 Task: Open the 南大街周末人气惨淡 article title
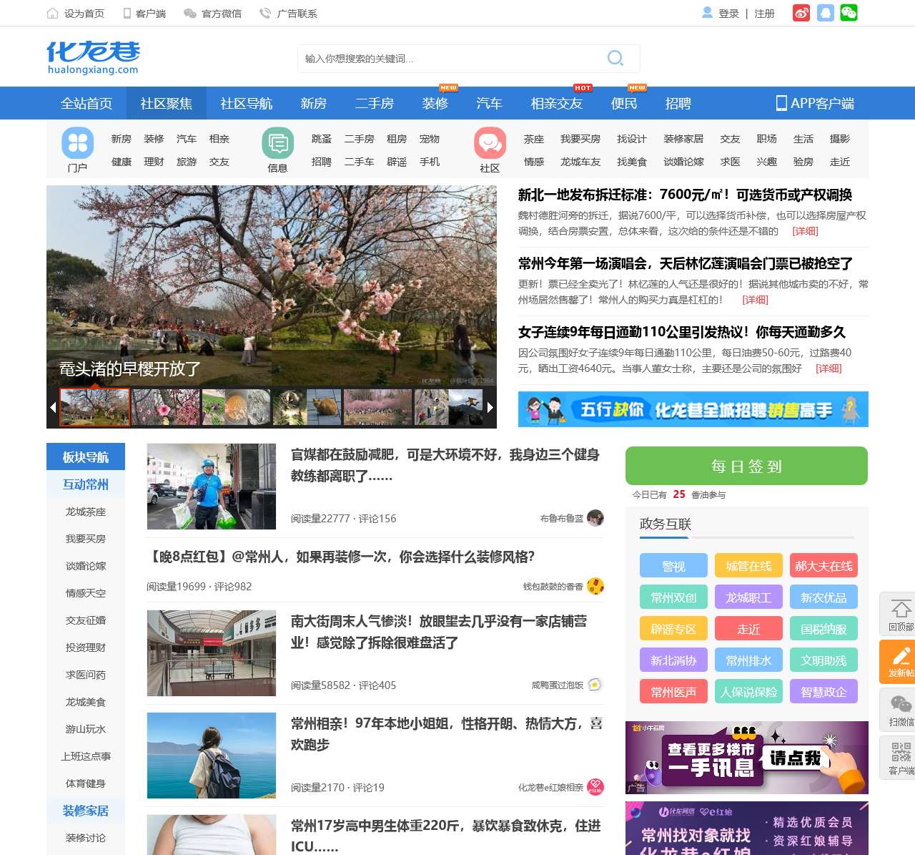coord(439,632)
